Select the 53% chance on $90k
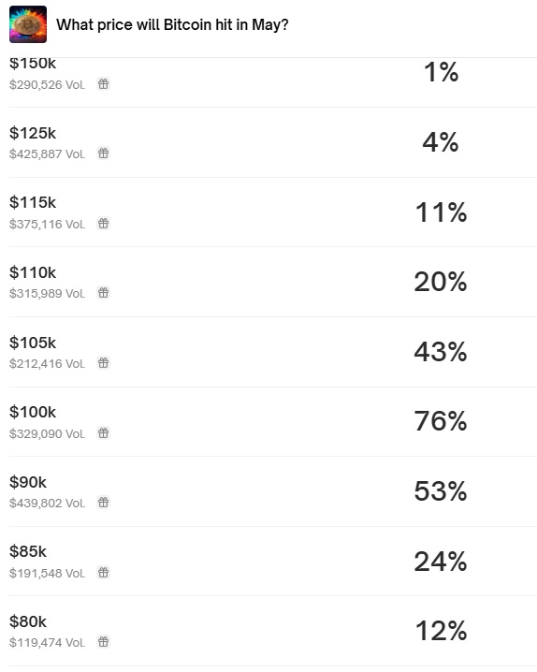Image resolution: width=537 pixels, height=672 pixels. (441, 491)
